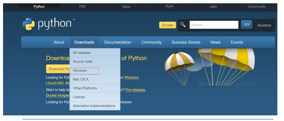Follow the Pre-releases link

click(135, 90)
